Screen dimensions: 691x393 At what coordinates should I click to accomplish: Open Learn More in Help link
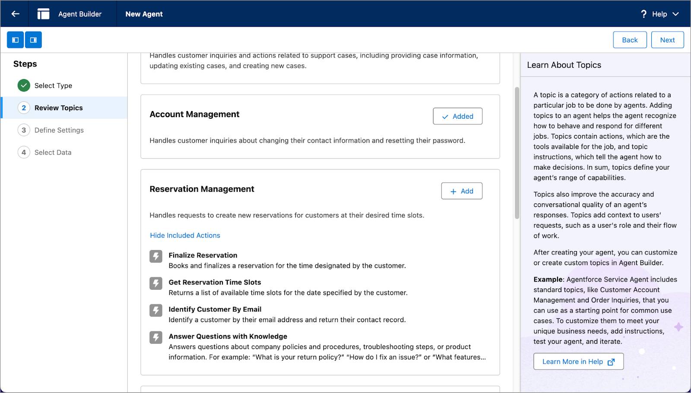coord(578,361)
